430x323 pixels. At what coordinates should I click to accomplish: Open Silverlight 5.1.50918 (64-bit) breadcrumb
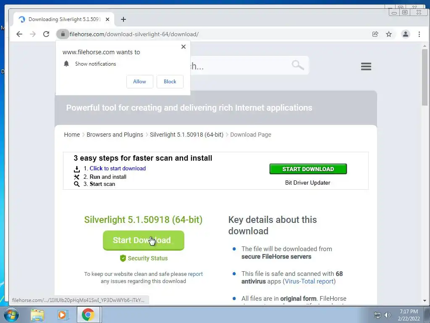(x=186, y=135)
